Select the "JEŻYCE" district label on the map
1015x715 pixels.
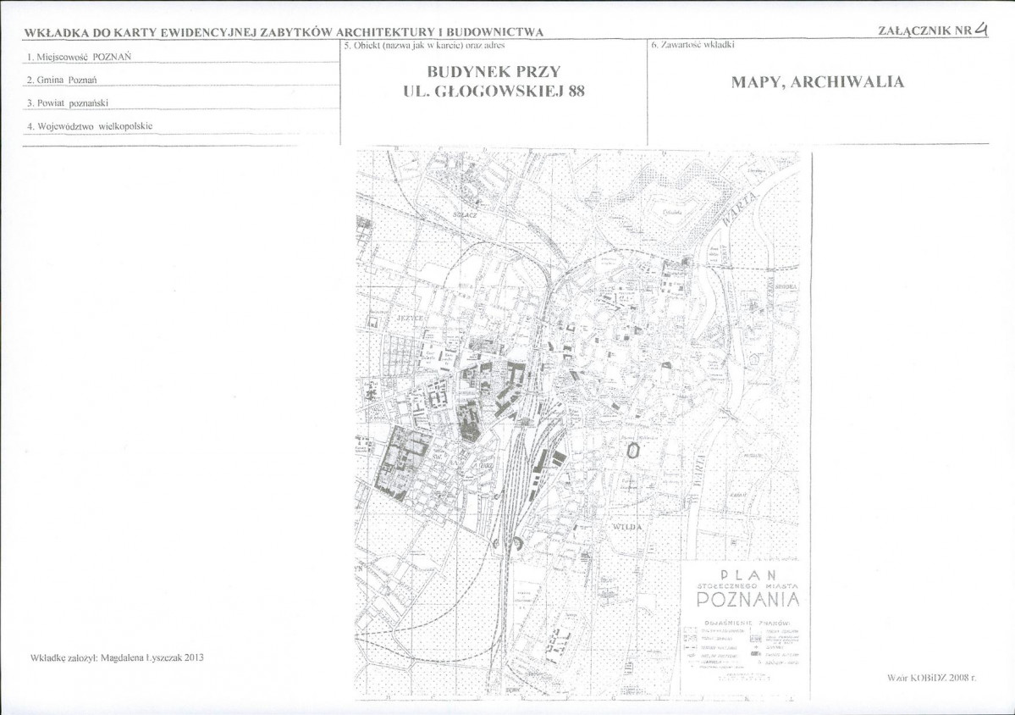(x=411, y=319)
